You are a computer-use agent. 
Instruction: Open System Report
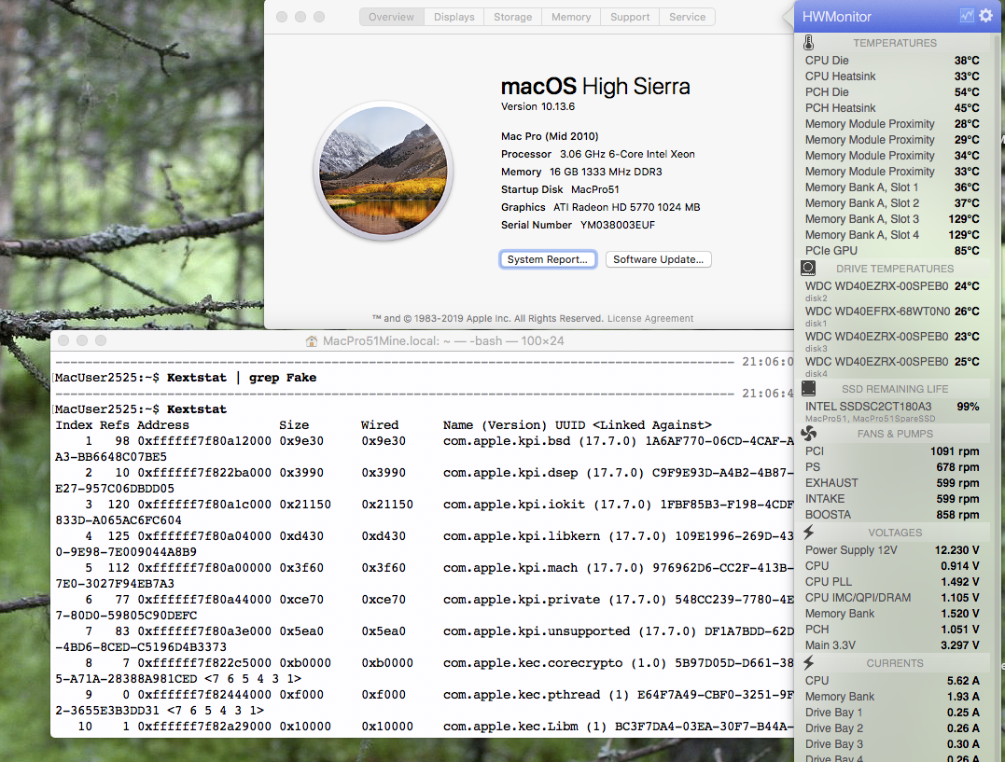(x=548, y=259)
